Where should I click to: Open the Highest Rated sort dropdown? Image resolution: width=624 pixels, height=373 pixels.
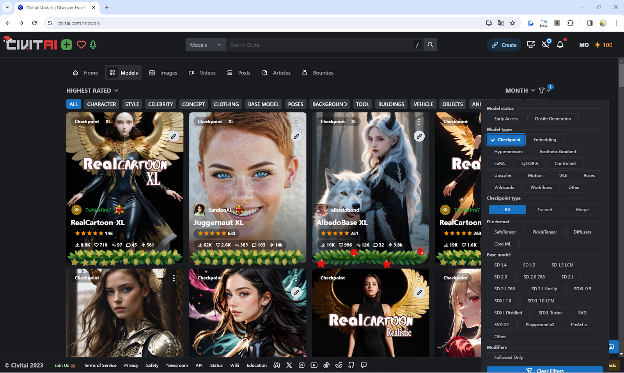(x=92, y=90)
